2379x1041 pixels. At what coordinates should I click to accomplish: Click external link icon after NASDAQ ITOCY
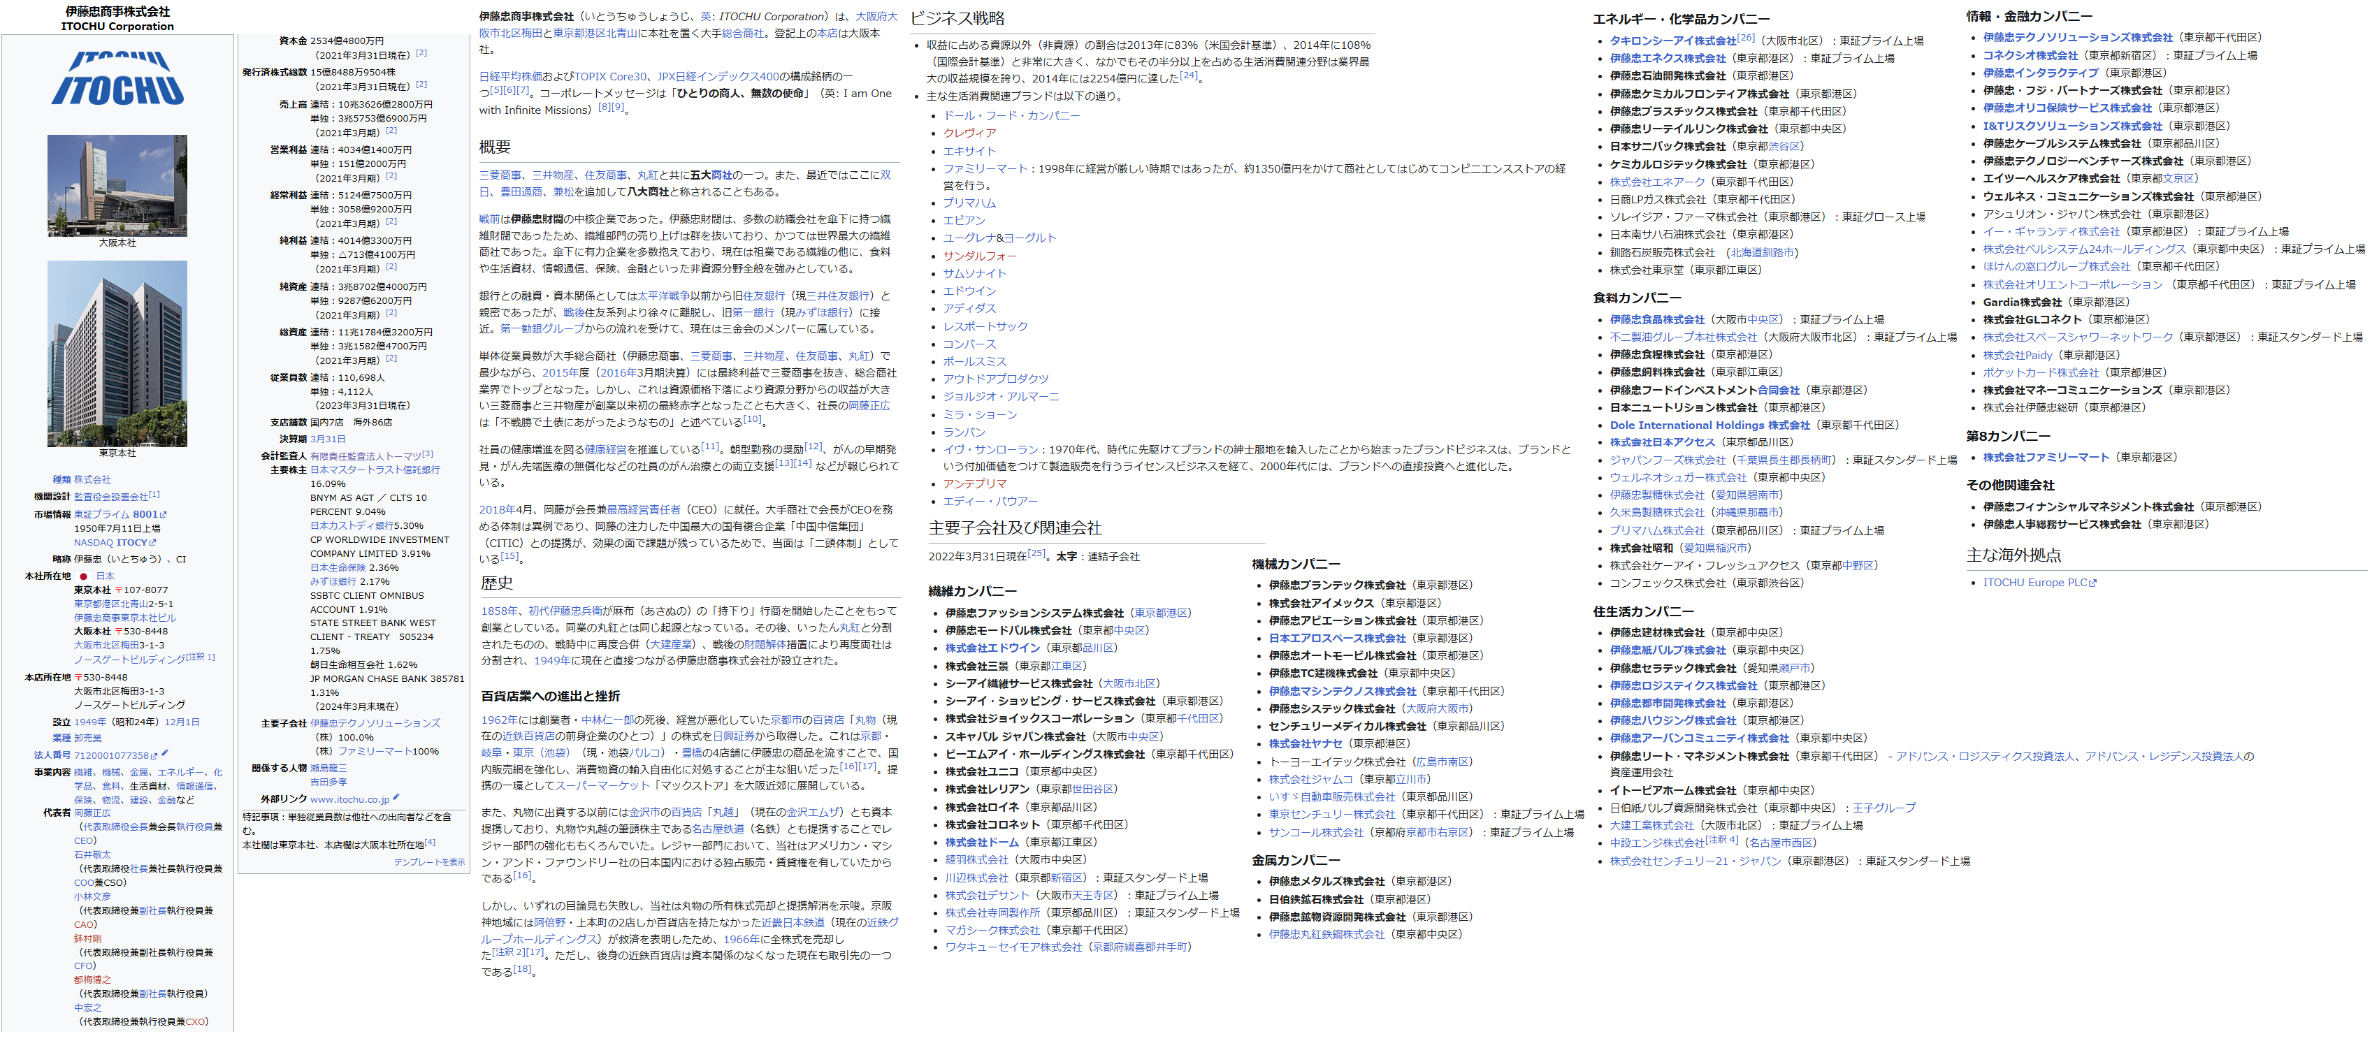[x=152, y=543]
